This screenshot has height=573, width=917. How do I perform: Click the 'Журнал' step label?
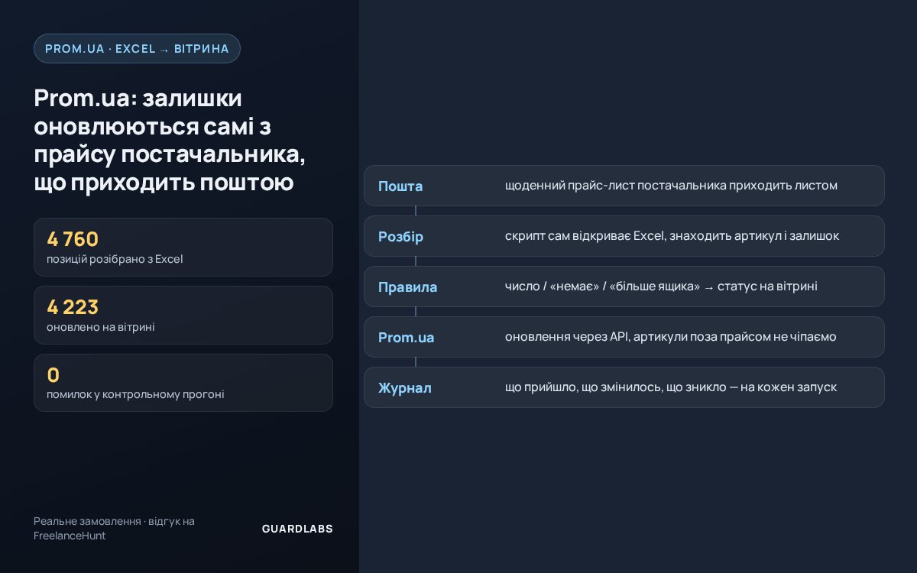(405, 388)
